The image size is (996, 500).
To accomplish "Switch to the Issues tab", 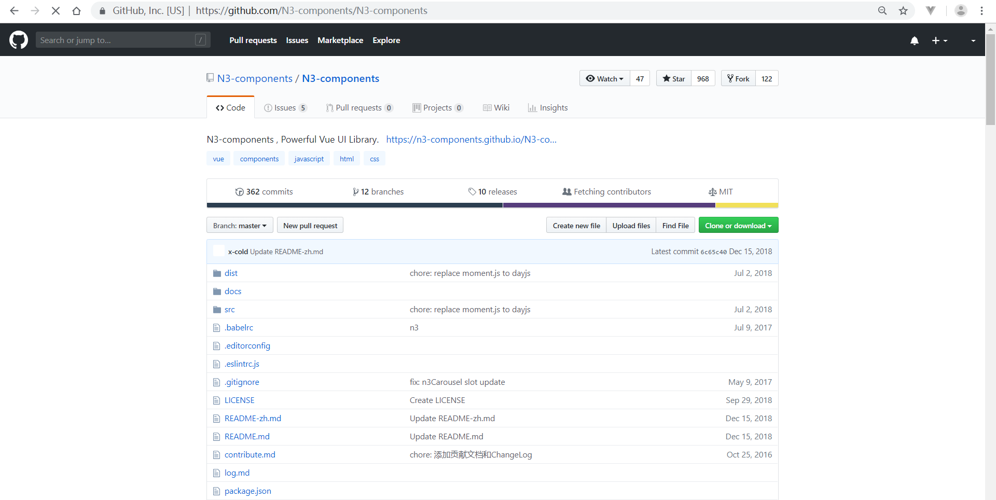I will pyautogui.click(x=285, y=107).
